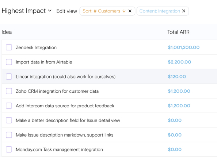Open Zoho CRM integration for customer data
Screen dimensions: 217x157
point(57,91)
